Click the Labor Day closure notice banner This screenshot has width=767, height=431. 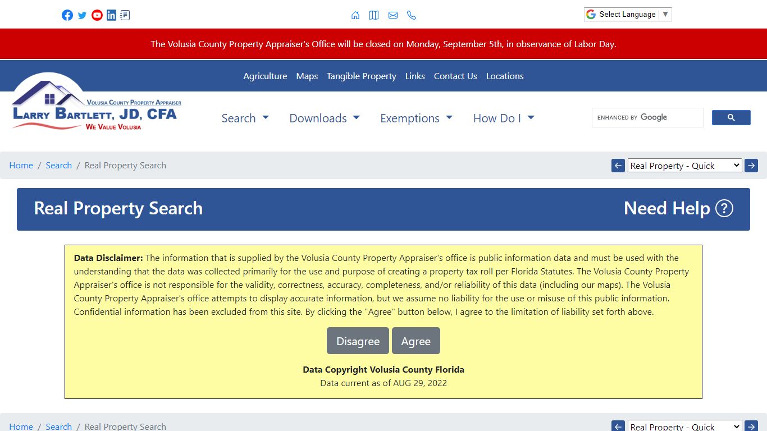pos(383,44)
